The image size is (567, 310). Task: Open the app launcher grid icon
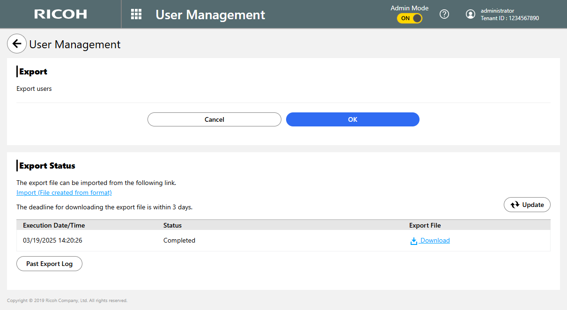[x=136, y=14]
